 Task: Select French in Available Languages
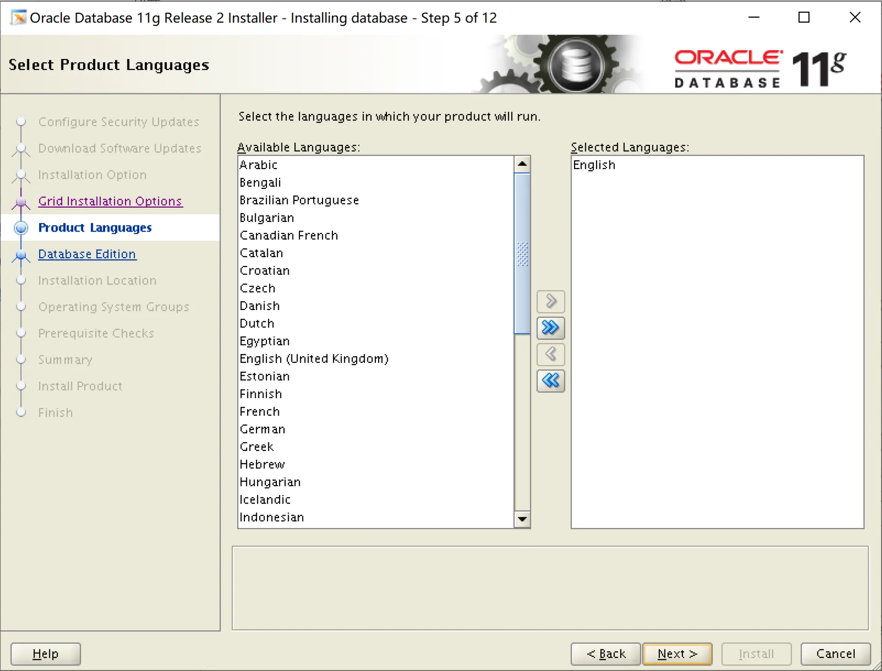coord(260,411)
